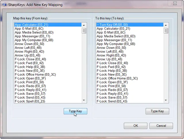Select F-Lock: Reply (E0_41) in To key list
184x139 pixels.
point(130,94)
